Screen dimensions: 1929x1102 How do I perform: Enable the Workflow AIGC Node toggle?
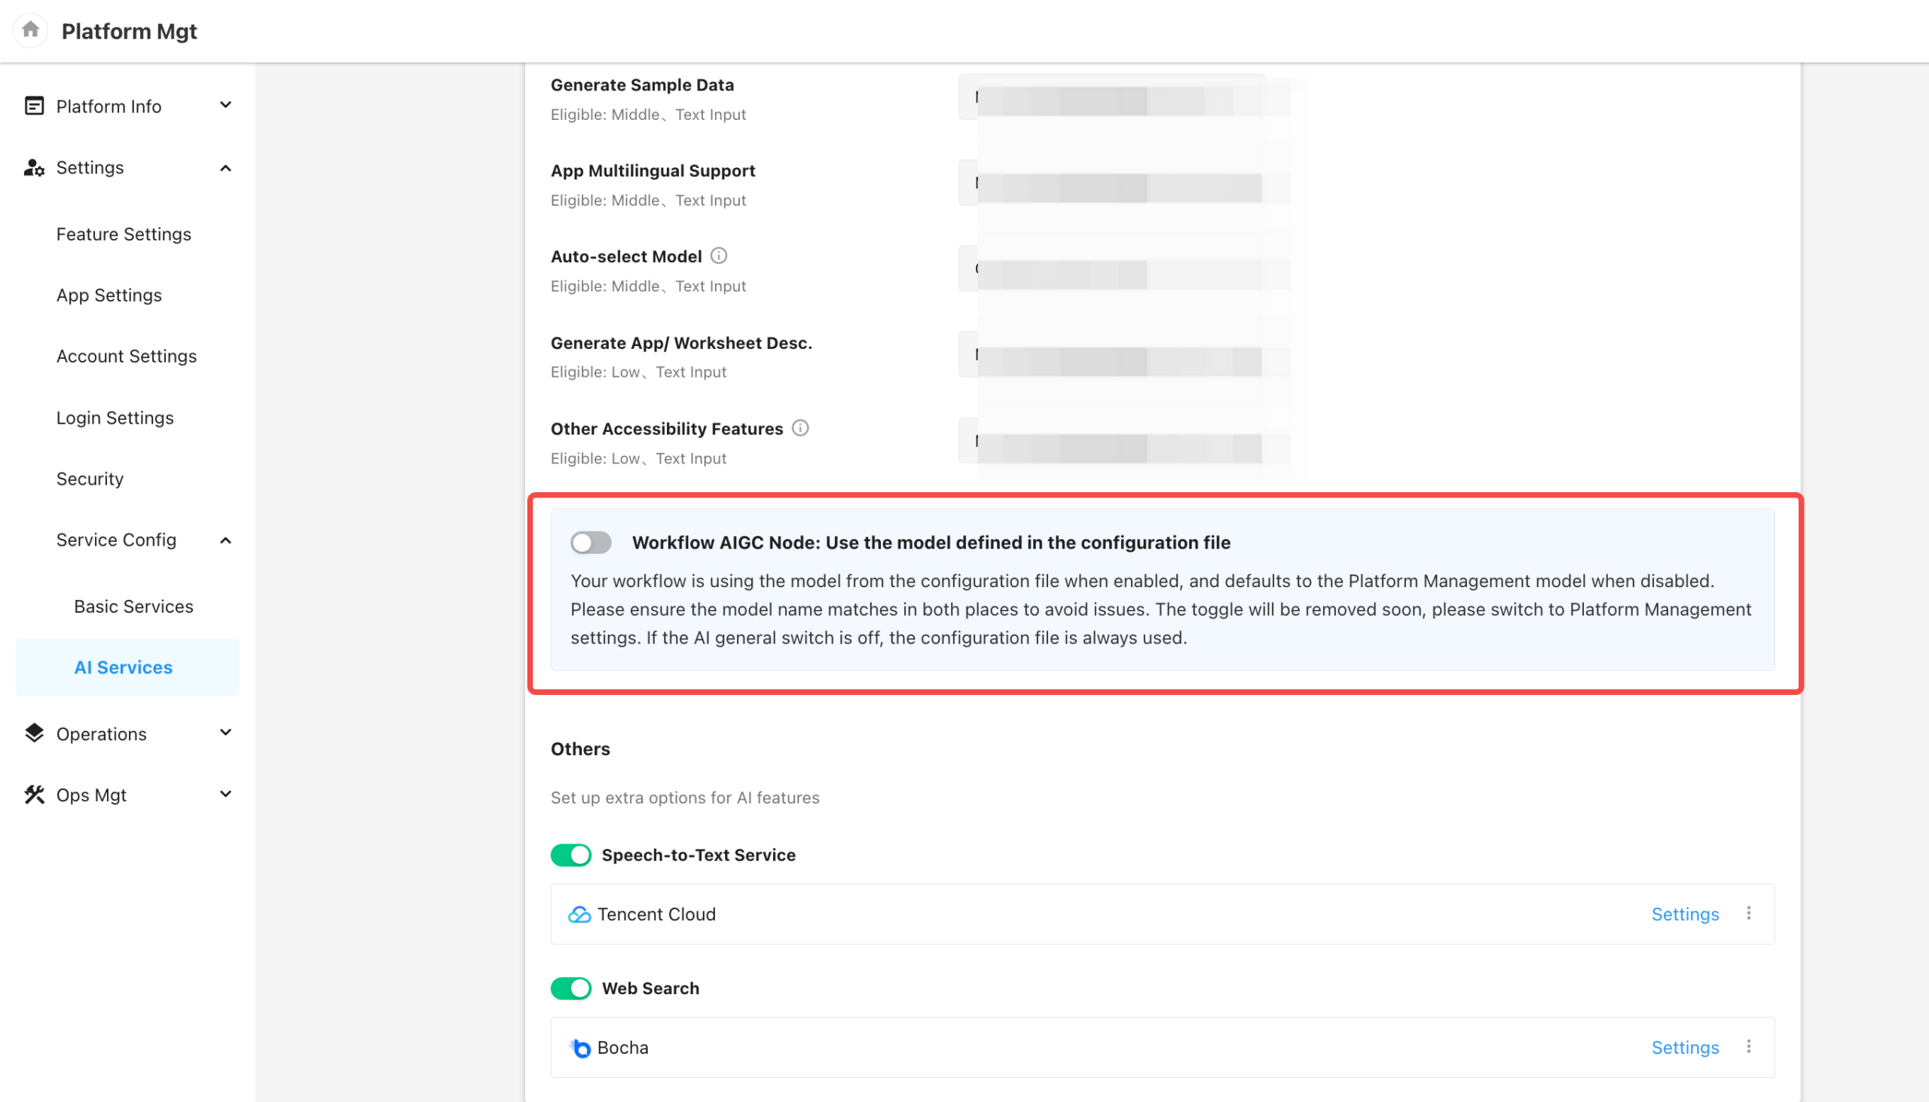pyautogui.click(x=590, y=543)
